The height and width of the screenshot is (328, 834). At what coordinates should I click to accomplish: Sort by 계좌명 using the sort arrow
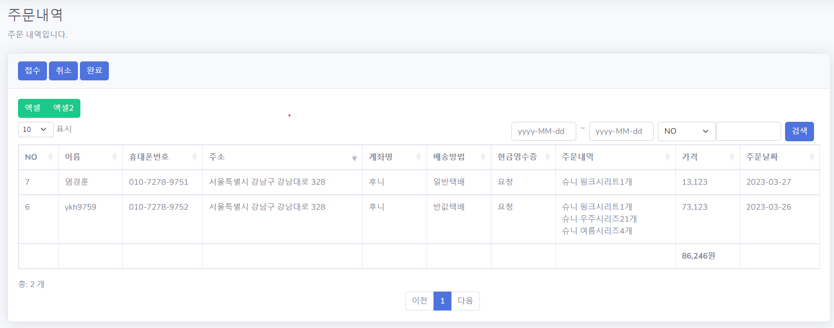coord(419,157)
